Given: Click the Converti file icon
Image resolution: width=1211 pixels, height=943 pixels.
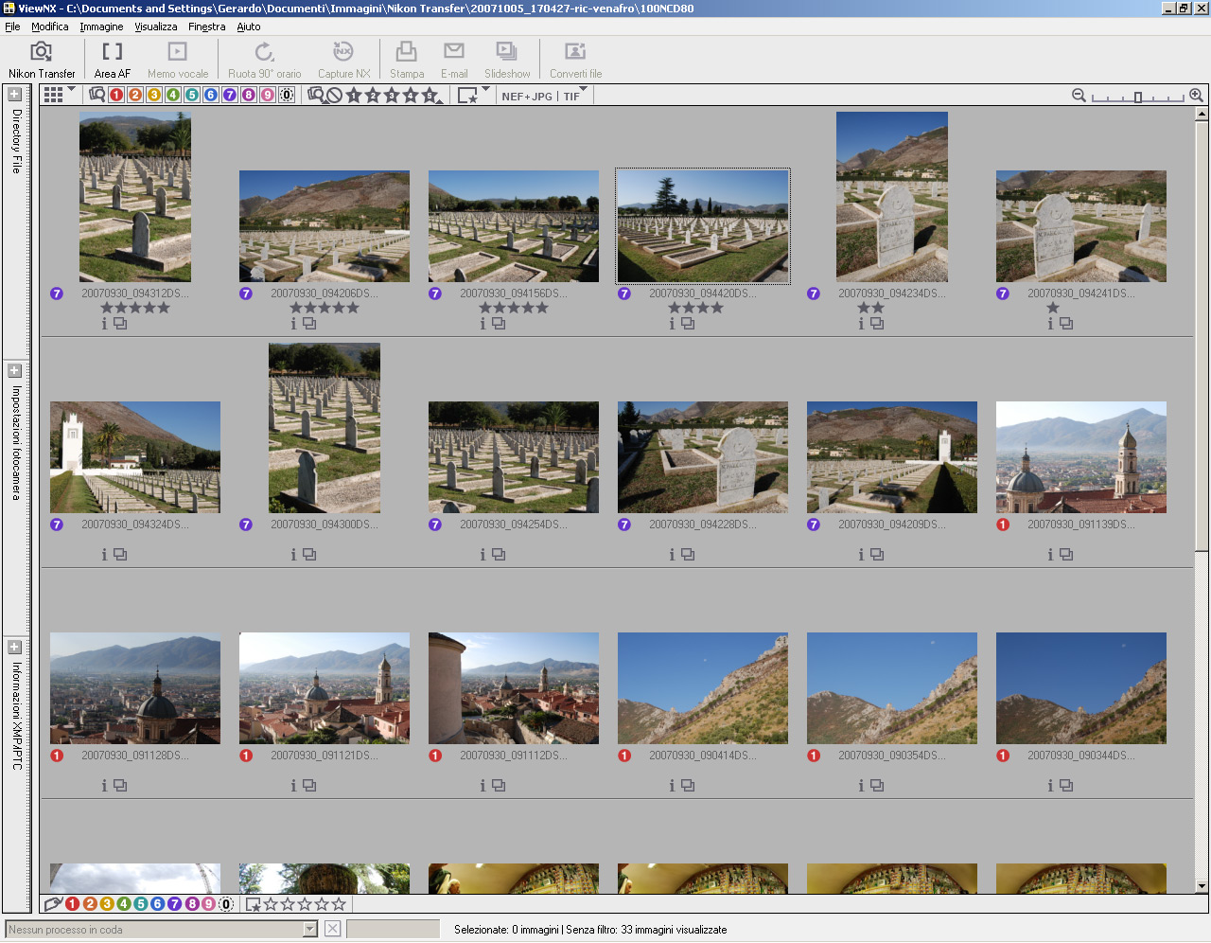Looking at the screenshot, I should [575, 51].
